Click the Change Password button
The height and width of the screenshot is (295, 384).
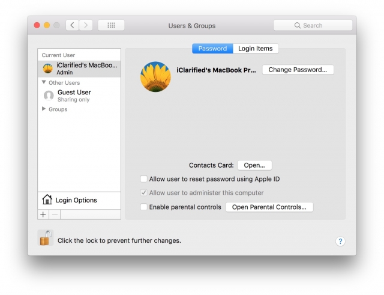click(x=298, y=70)
